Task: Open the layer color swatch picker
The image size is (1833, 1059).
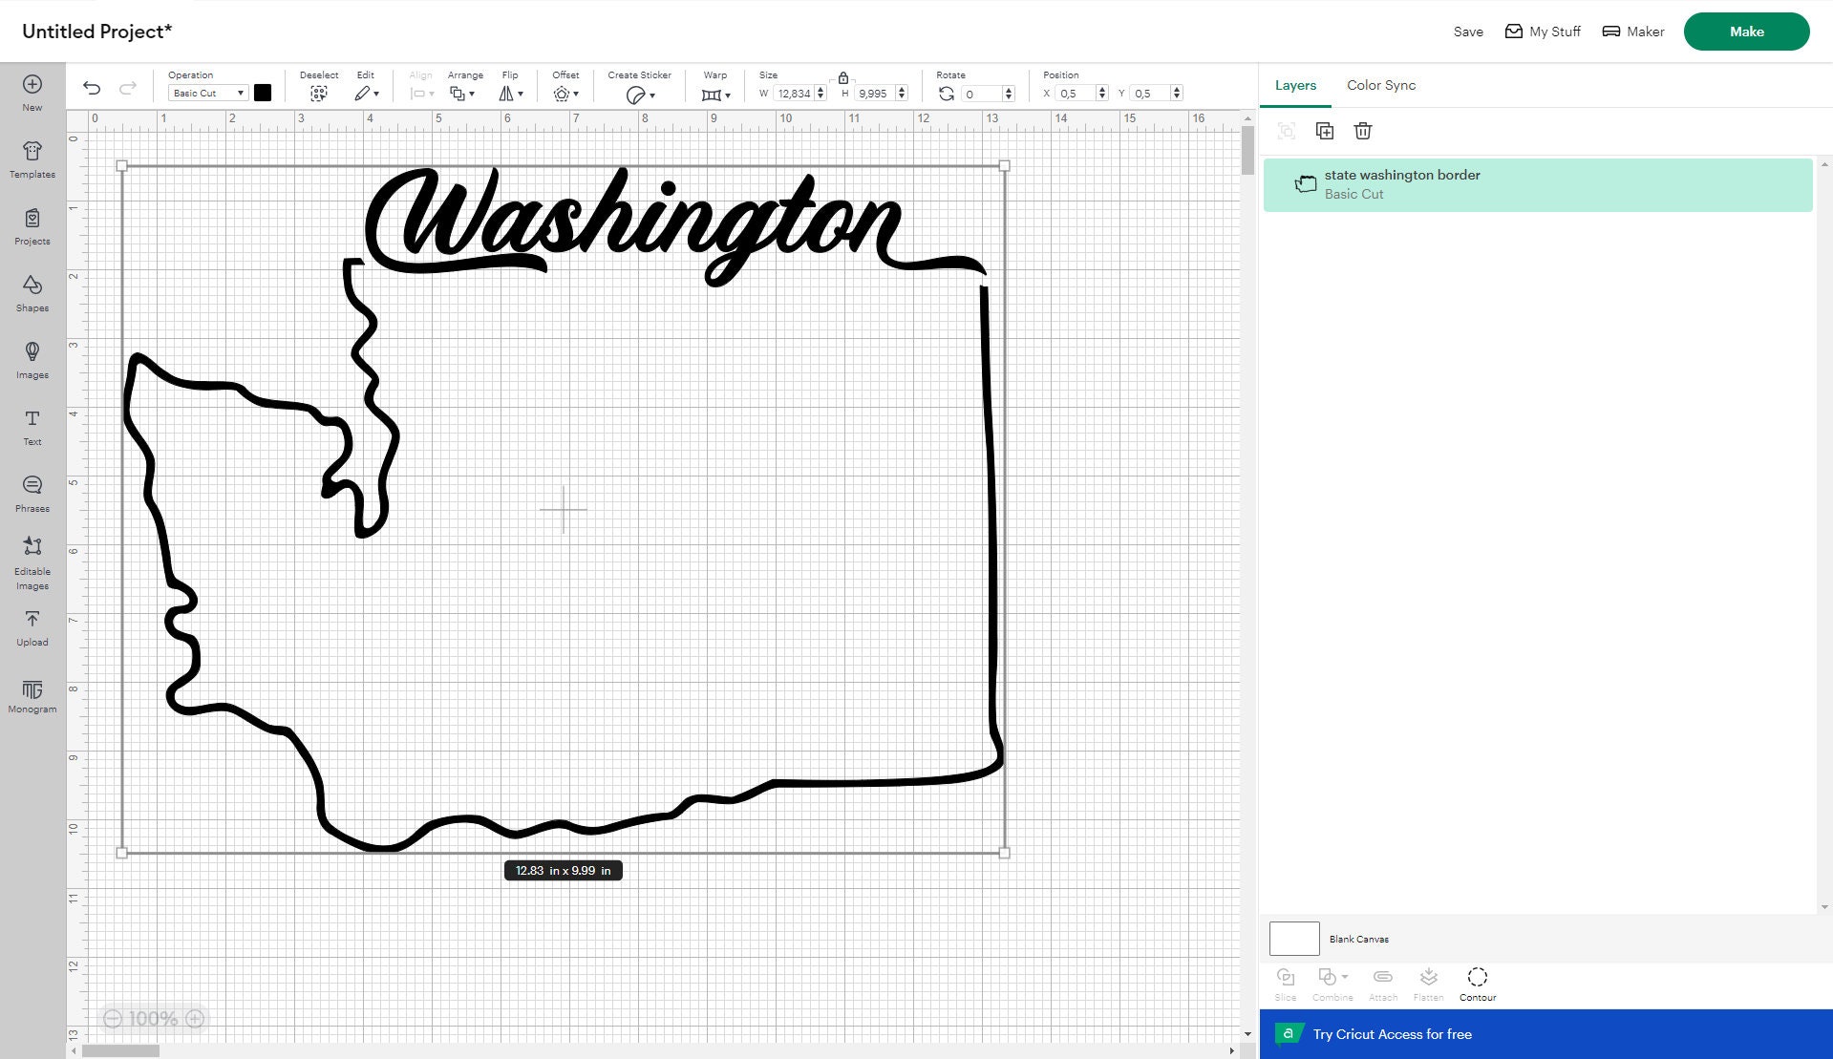Action: (263, 93)
